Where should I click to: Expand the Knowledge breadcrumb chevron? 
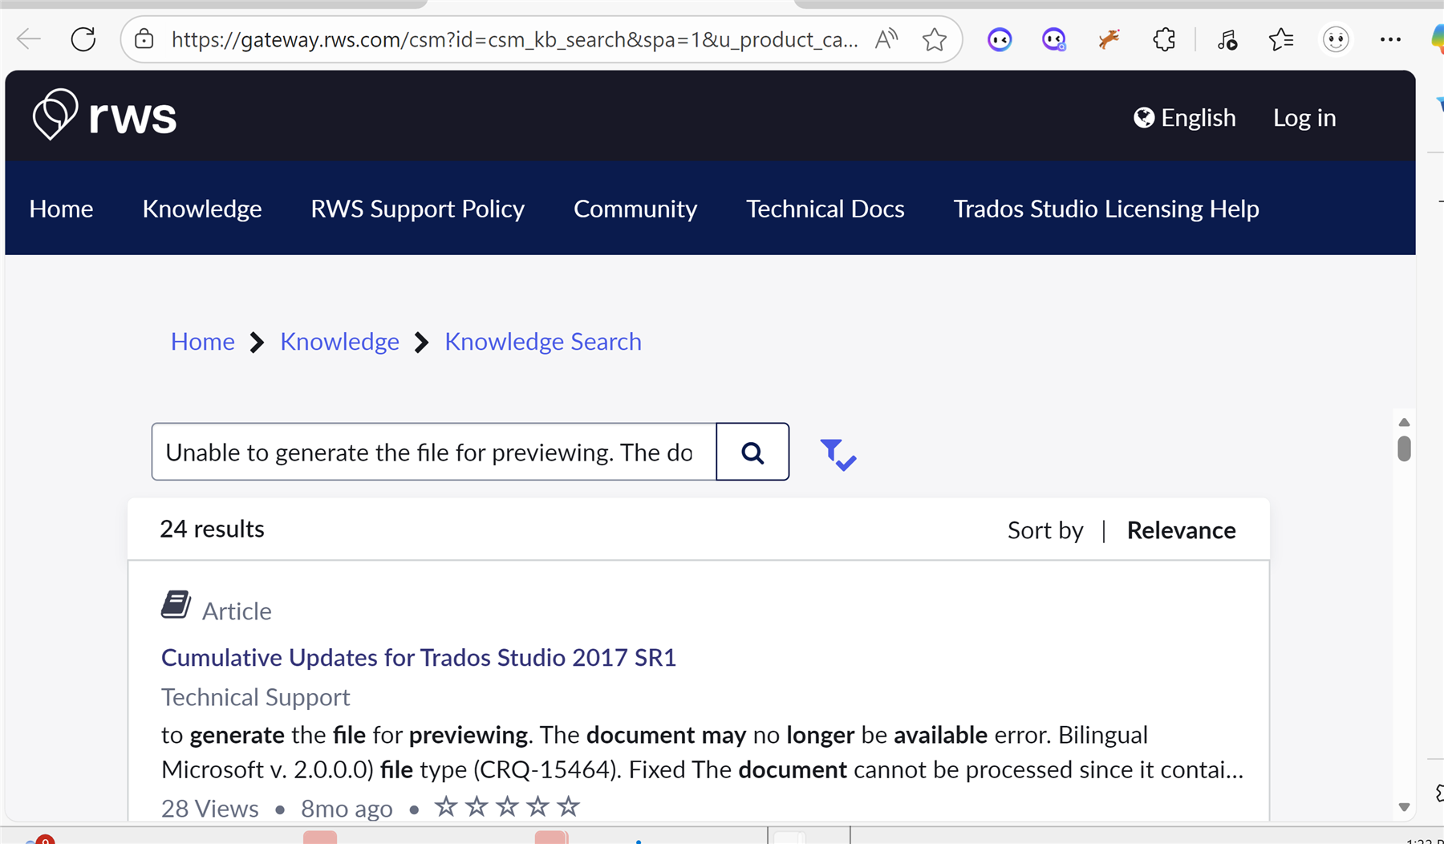421,342
